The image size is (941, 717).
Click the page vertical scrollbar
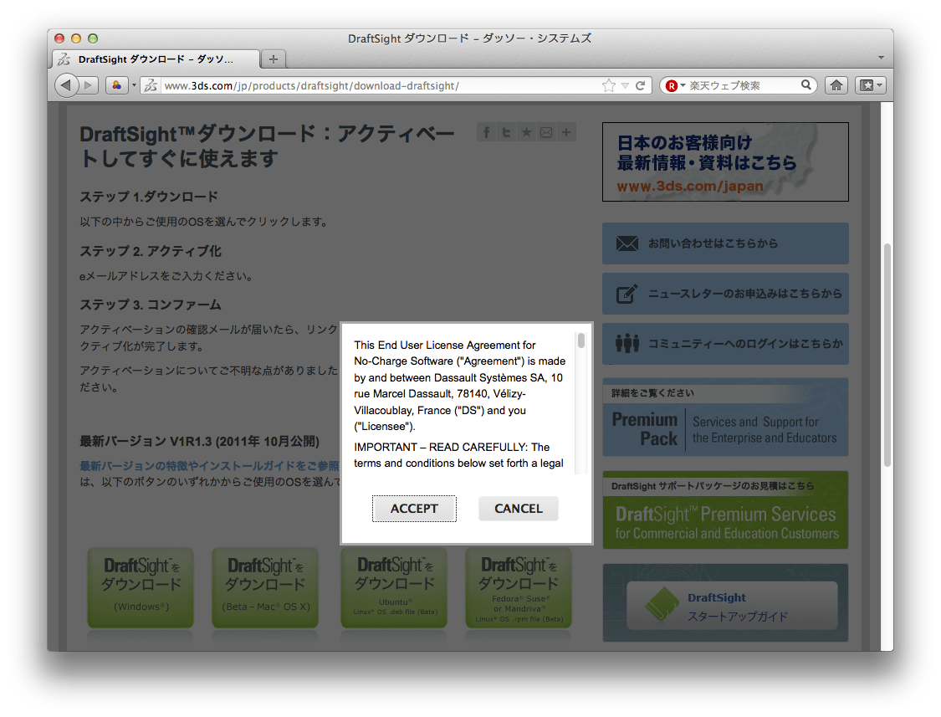click(887, 354)
